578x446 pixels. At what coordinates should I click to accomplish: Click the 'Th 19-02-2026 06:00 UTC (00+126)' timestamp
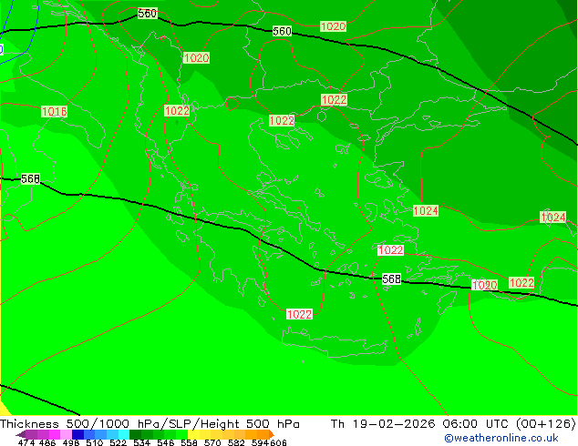[x=453, y=424]
